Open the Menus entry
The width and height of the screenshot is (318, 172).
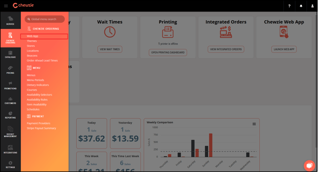pyautogui.click(x=31, y=75)
